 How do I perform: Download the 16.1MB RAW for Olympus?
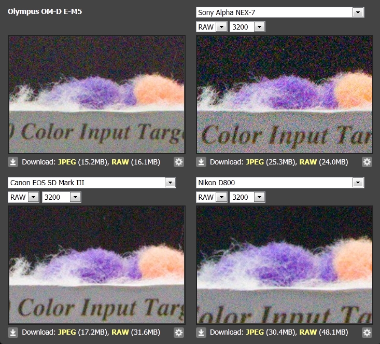tap(120, 162)
